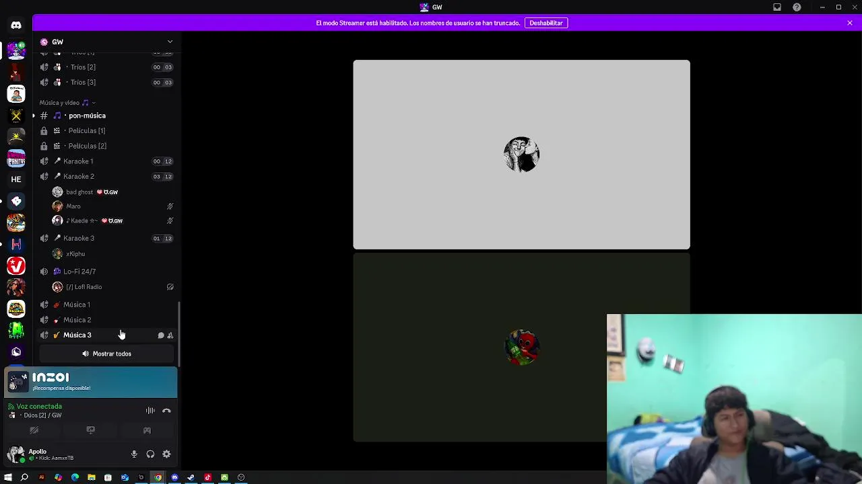Viewport: 862px width, 484px height.
Task: Open Discord direct messages home icon
Action: [16, 25]
